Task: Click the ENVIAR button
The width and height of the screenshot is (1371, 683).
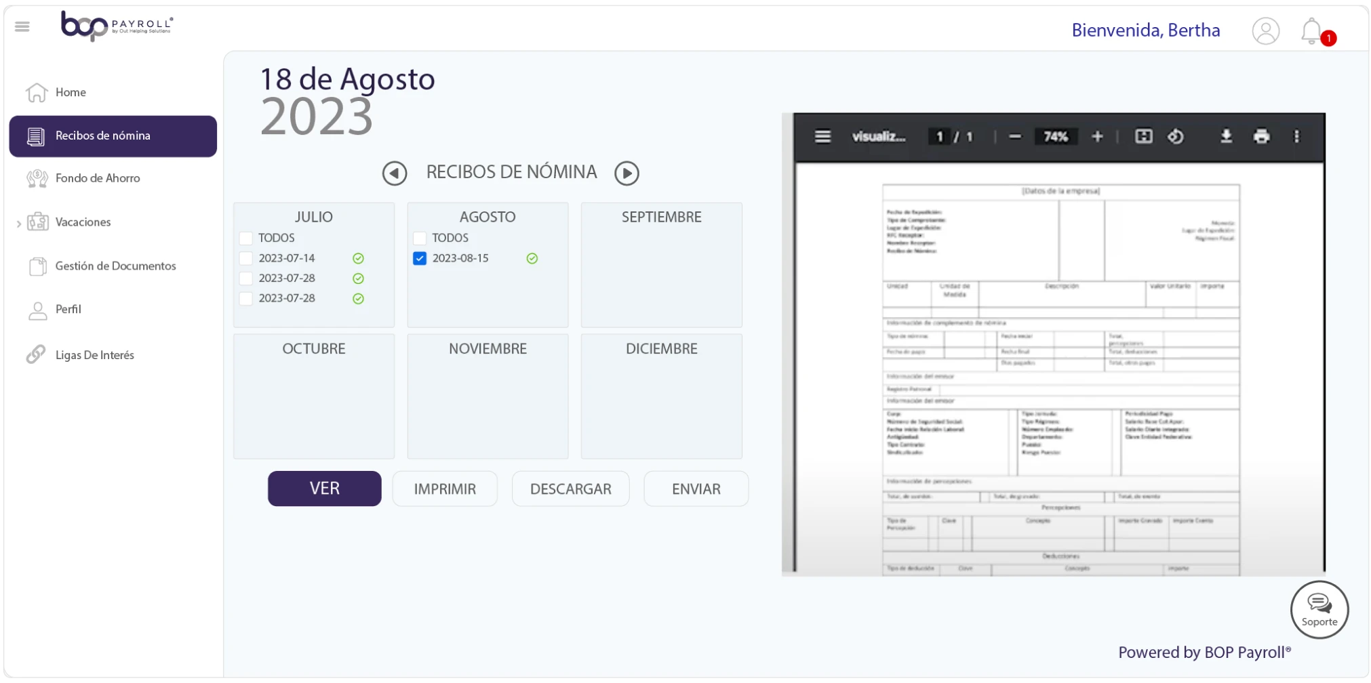Action: click(x=696, y=489)
